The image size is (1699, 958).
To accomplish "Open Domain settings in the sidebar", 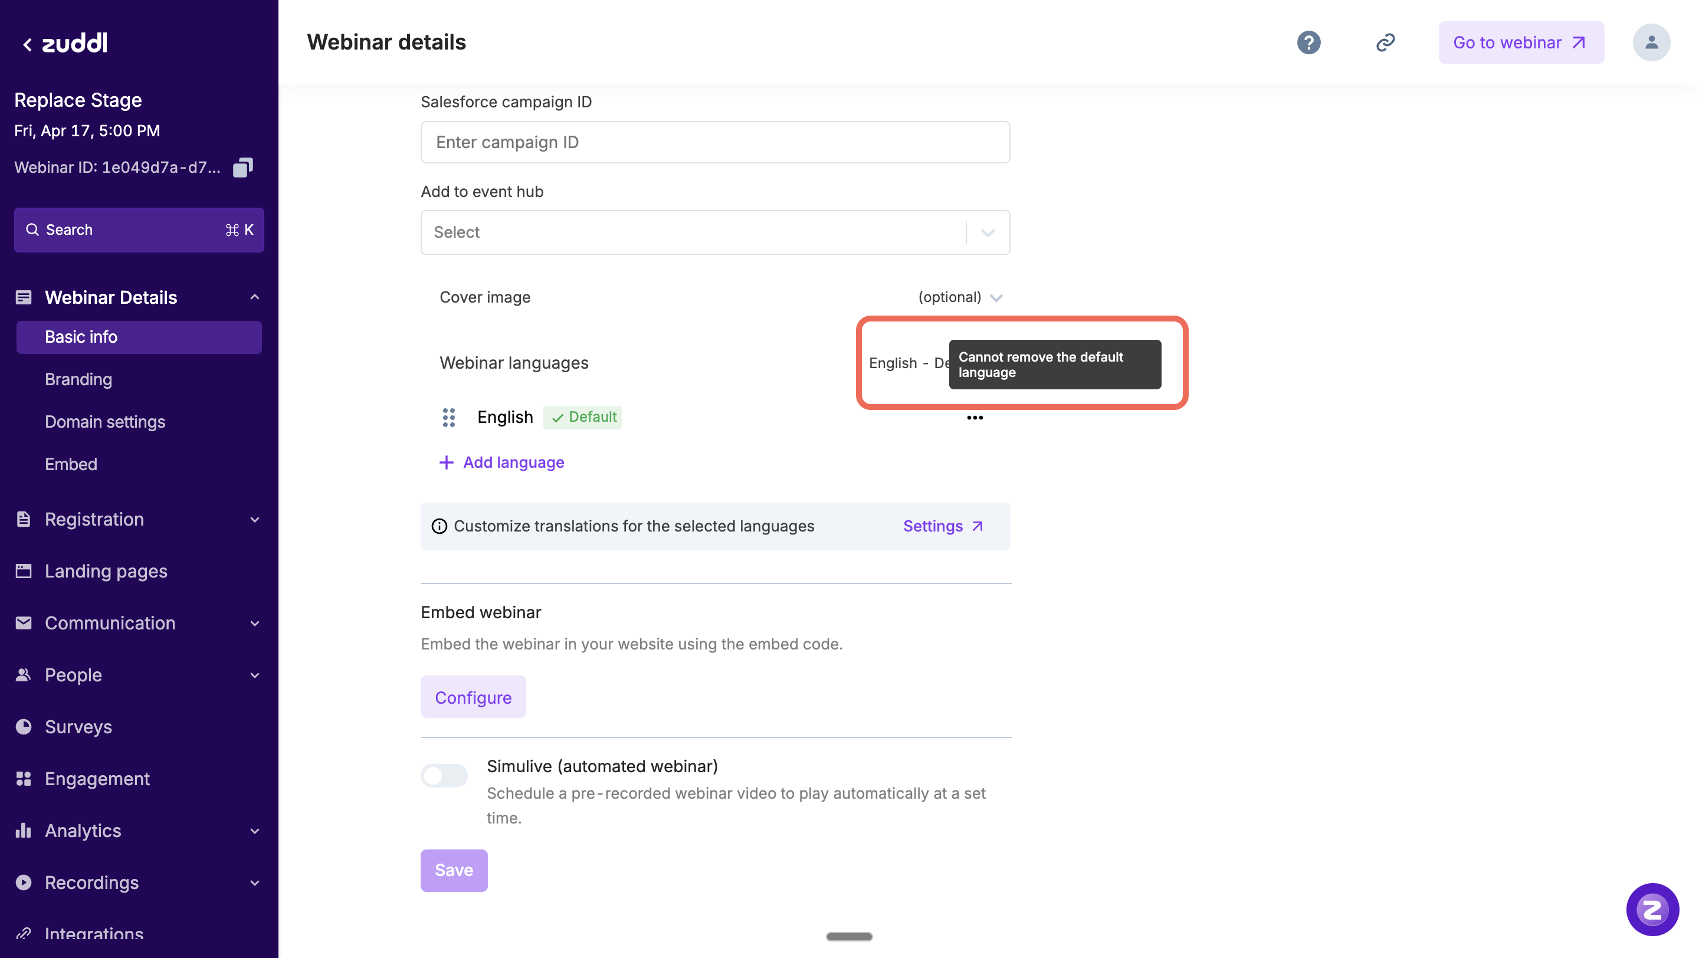I will click(x=105, y=422).
